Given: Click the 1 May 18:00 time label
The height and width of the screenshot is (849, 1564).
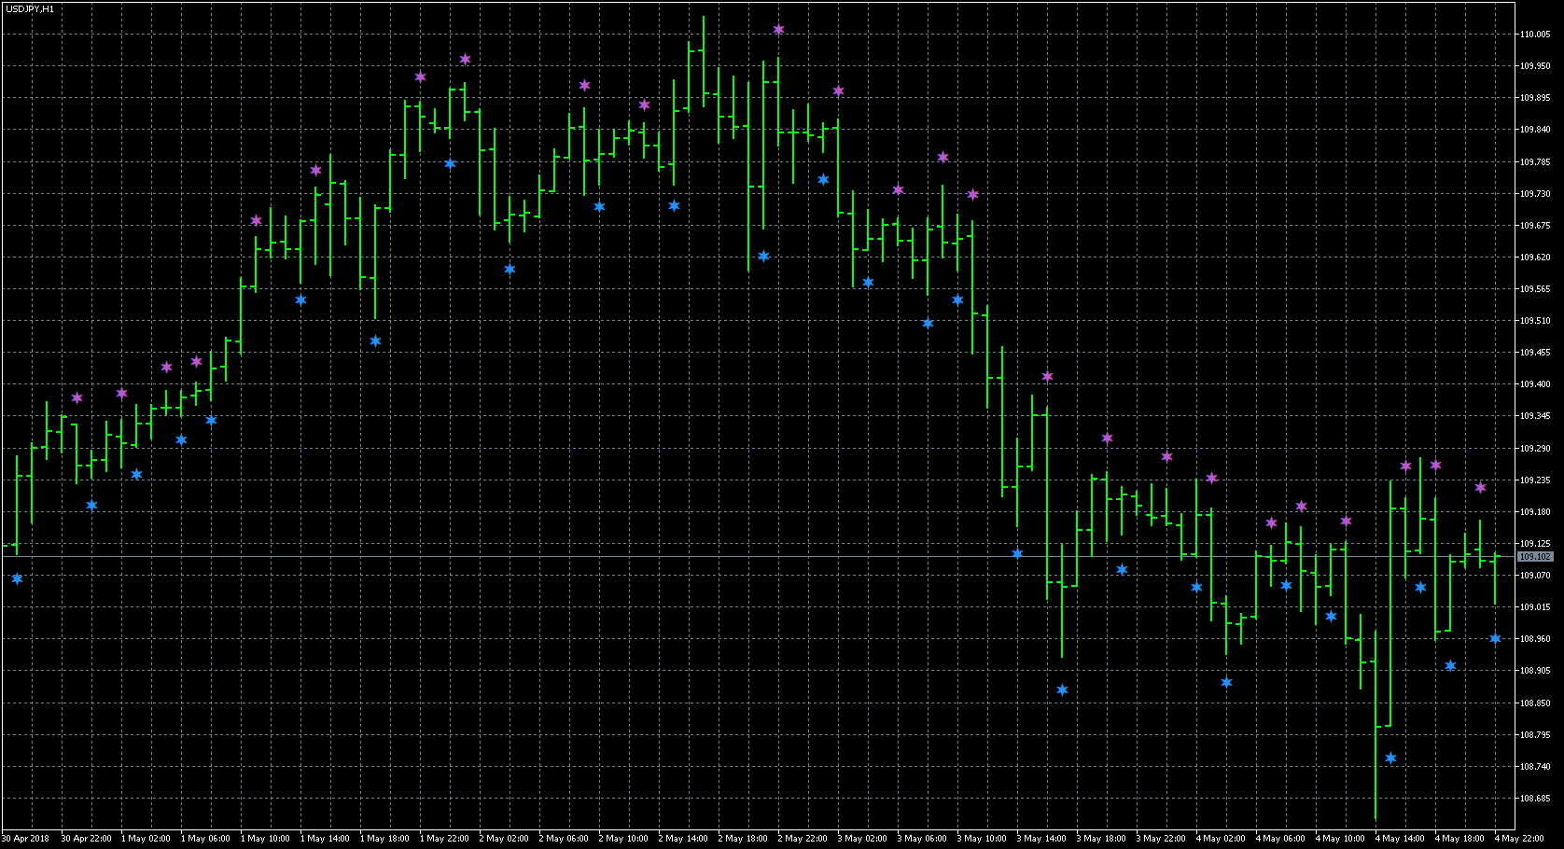Looking at the screenshot, I should (384, 839).
